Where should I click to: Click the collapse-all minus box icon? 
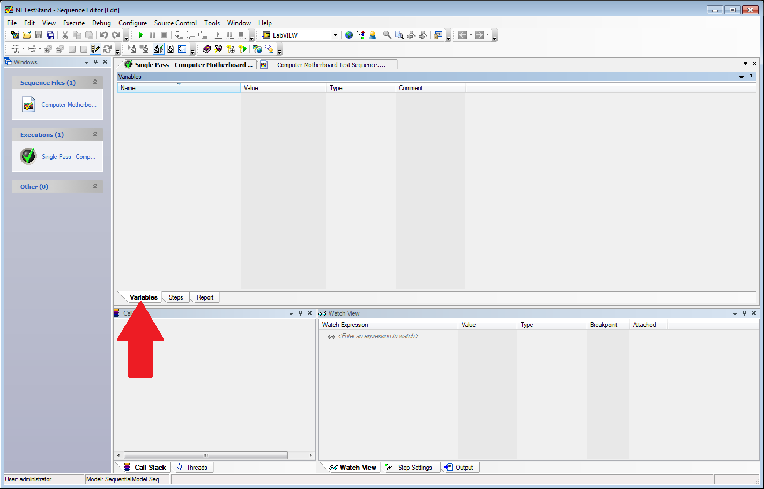tap(84, 49)
